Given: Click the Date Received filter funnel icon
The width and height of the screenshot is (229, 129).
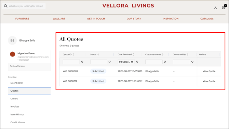Looking at the screenshot, I should [x=137, y=62].
